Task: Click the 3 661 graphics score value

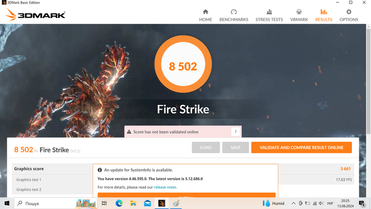Action: point(345,169)
